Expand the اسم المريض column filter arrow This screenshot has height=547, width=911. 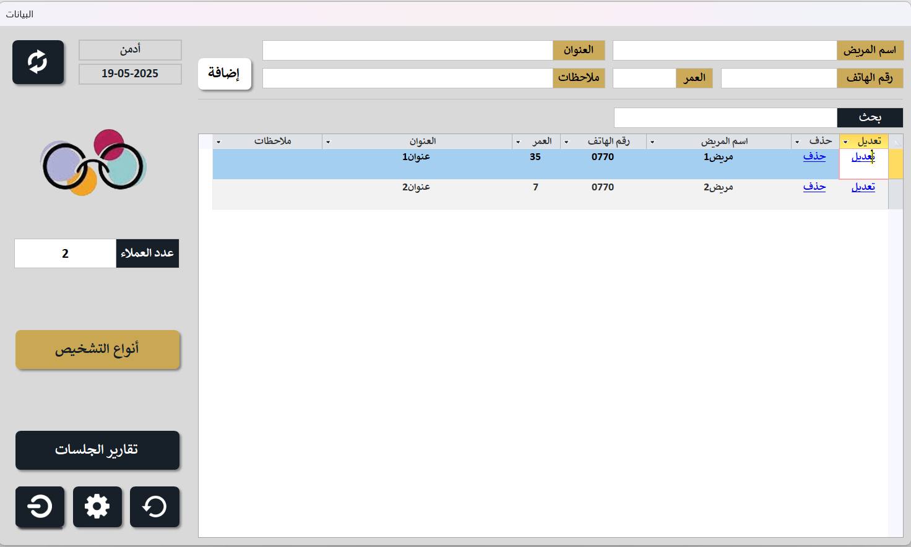[x=652, y=142]
